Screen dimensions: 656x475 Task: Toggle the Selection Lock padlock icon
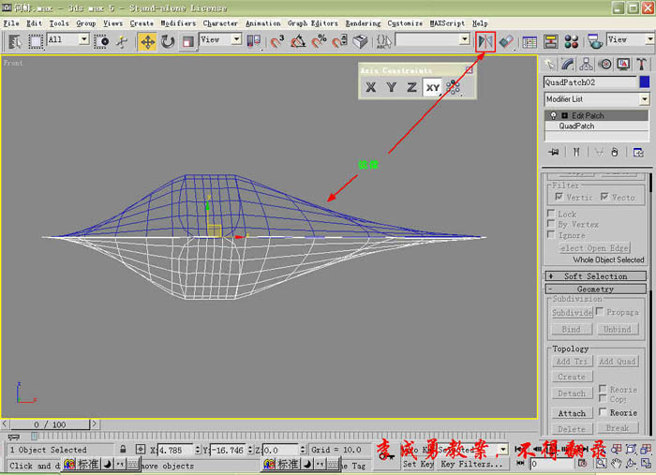coord(123,450)
